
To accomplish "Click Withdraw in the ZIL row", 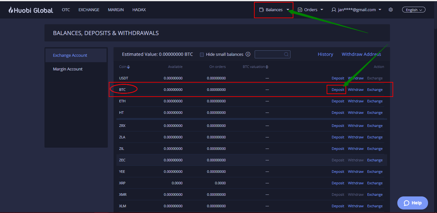I will (356, 149).
